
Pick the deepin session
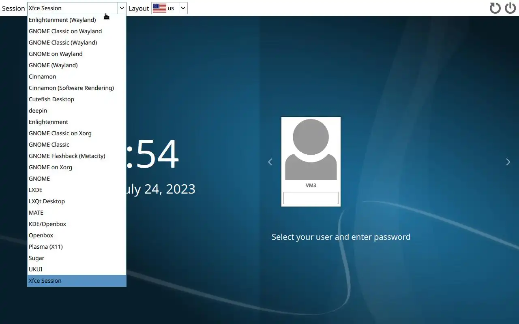point(77,111)
